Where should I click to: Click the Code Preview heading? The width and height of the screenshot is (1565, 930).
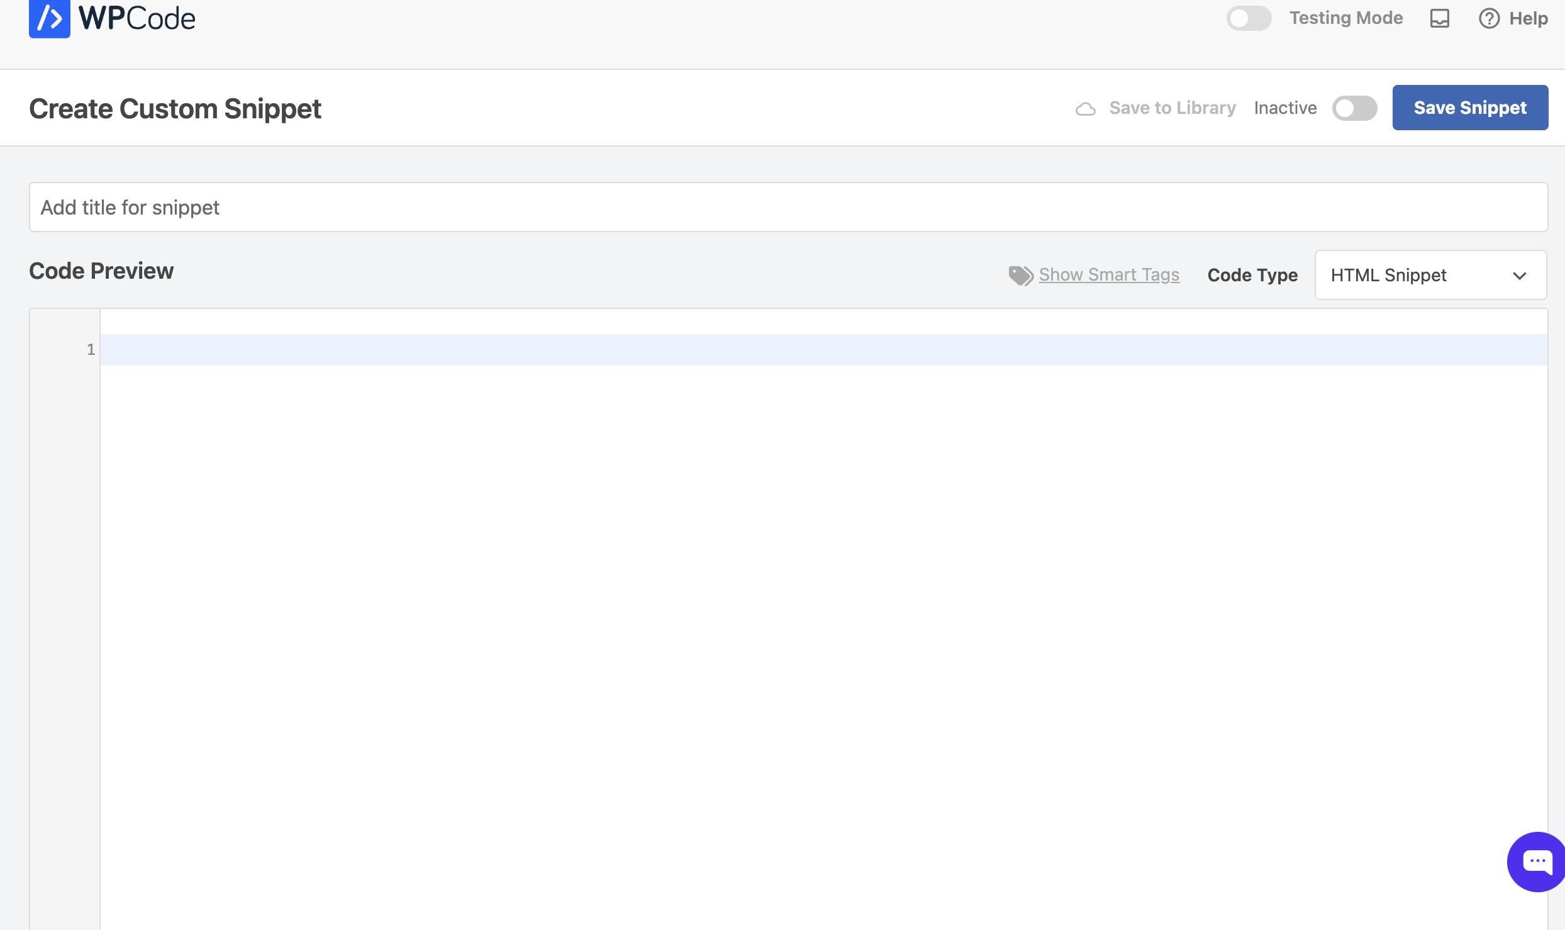101,271
